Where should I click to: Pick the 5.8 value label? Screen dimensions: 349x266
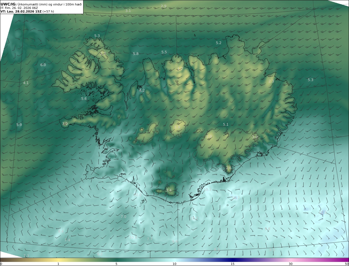pos(136,54)
